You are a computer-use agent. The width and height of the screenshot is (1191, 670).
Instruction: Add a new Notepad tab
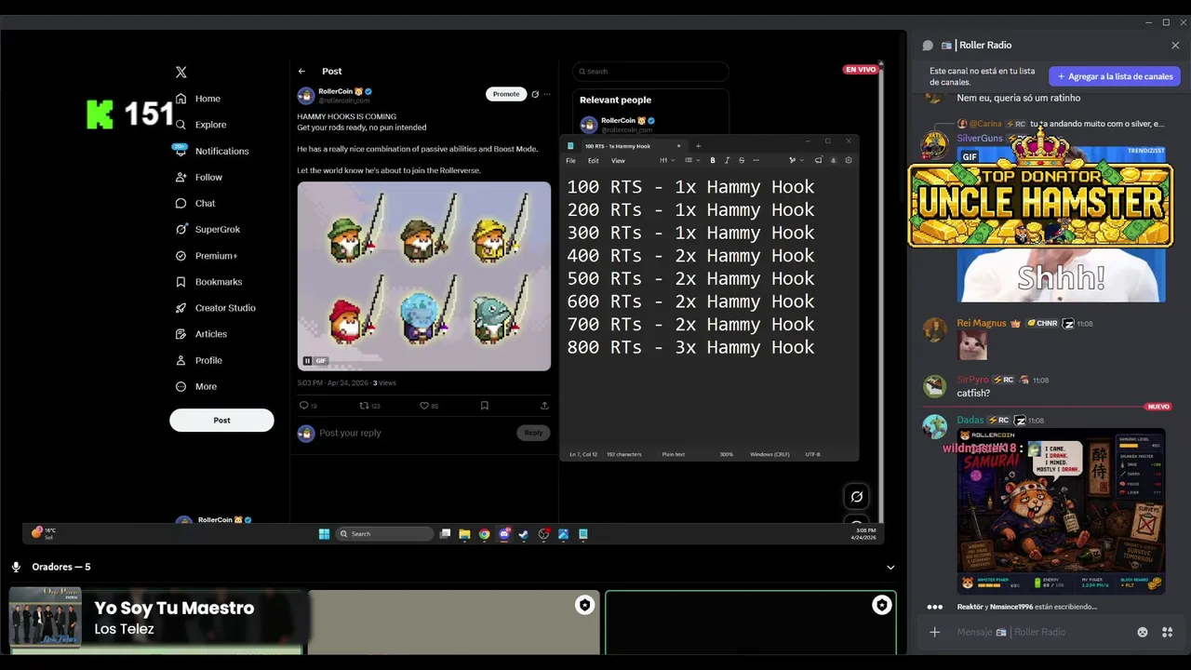tap(698, 146)
